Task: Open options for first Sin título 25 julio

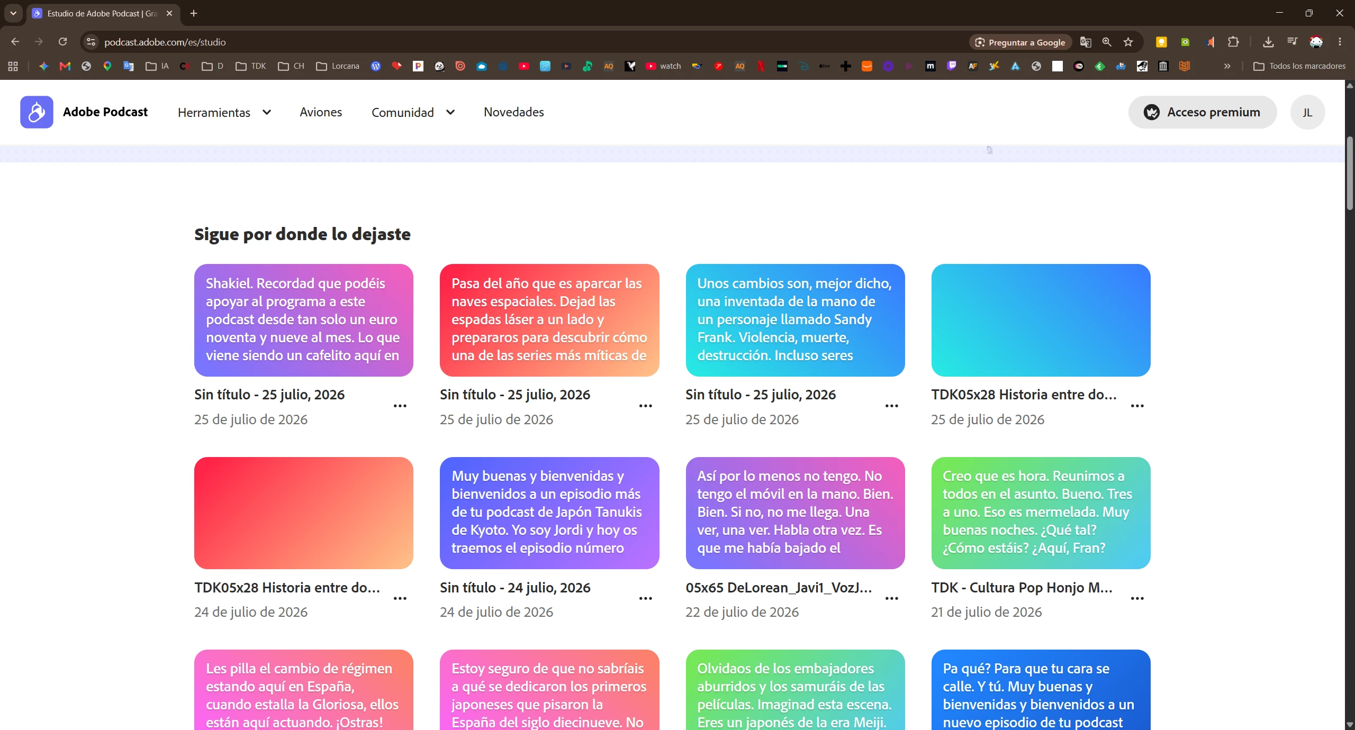Action: pos(400,406)
